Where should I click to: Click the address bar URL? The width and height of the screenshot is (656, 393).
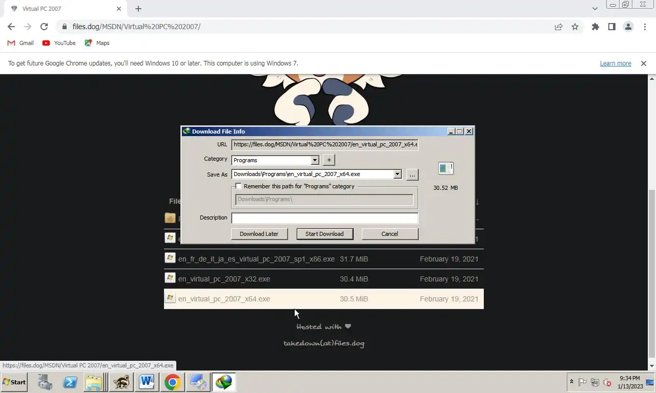pyautogui.click(x=136, y=27)
